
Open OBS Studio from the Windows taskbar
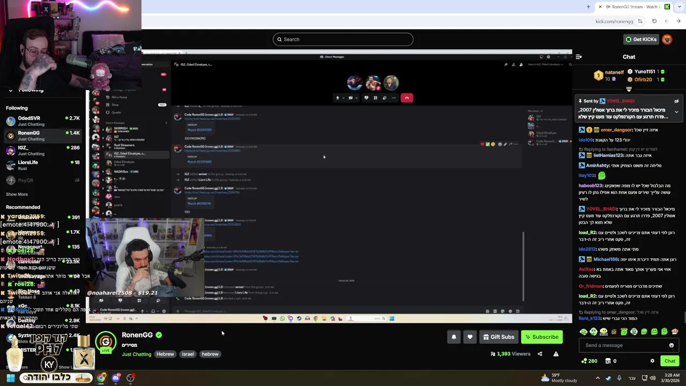pyautogui.click(x=130, y=378)
